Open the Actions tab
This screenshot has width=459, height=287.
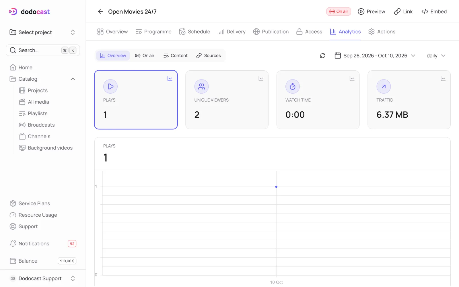[382, 32]
